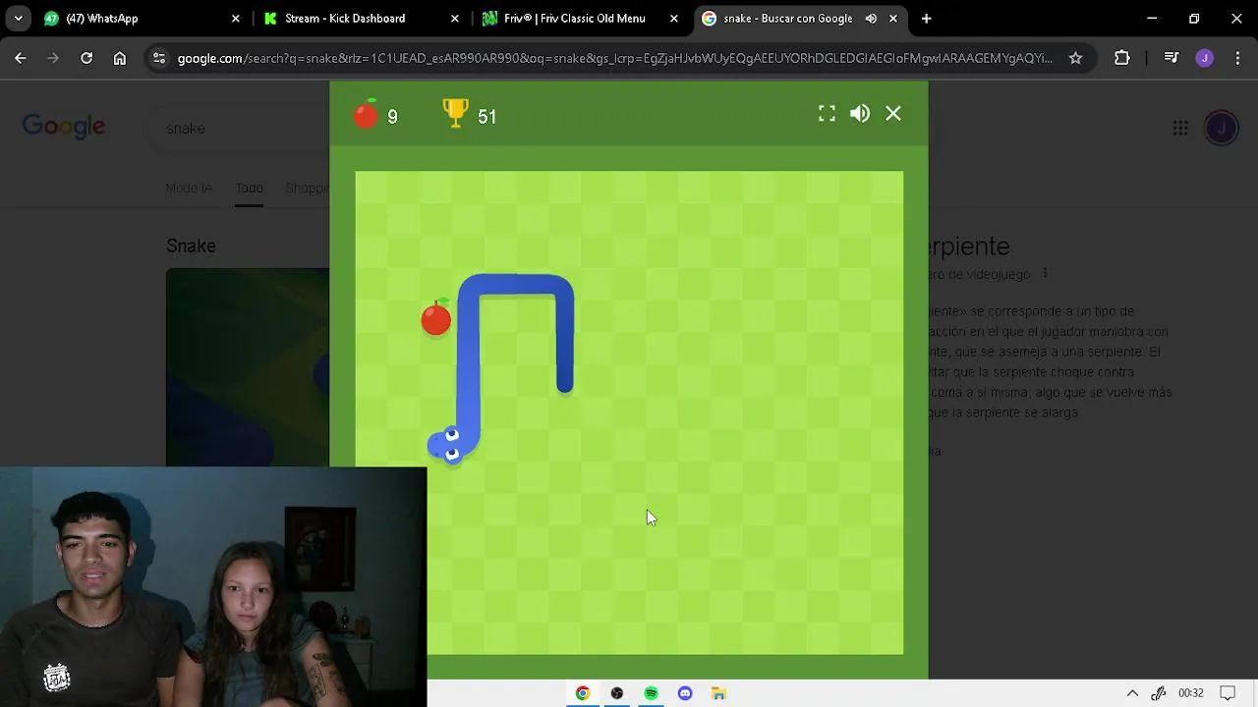This screenshot has height=707, width=1258.
Task: Open the tab search dropdown
Action: click(x=18, y=19)
